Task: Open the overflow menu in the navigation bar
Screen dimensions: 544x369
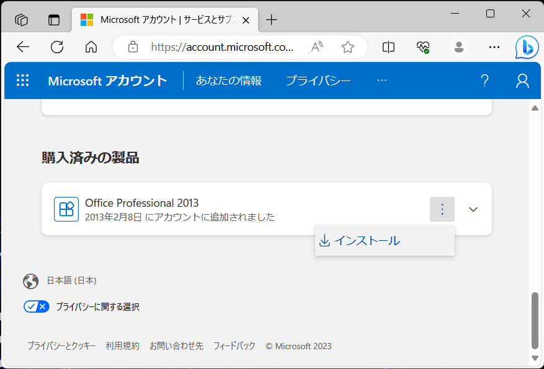Action: coord(381,80)
